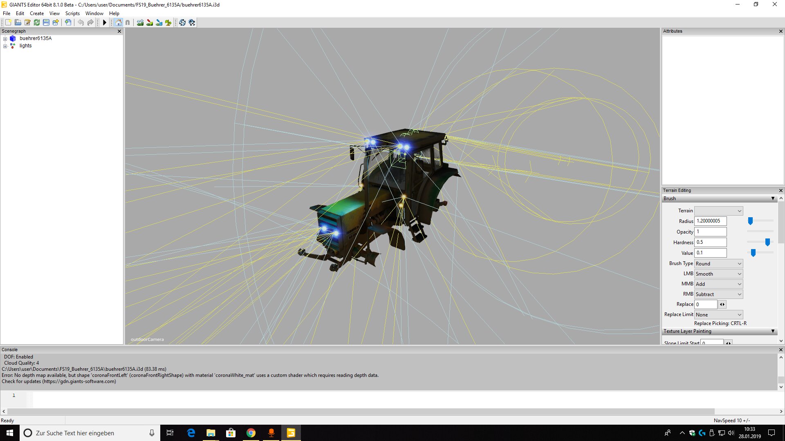Expand the lights tree node

pyautogui.click(x=5, y=46)
